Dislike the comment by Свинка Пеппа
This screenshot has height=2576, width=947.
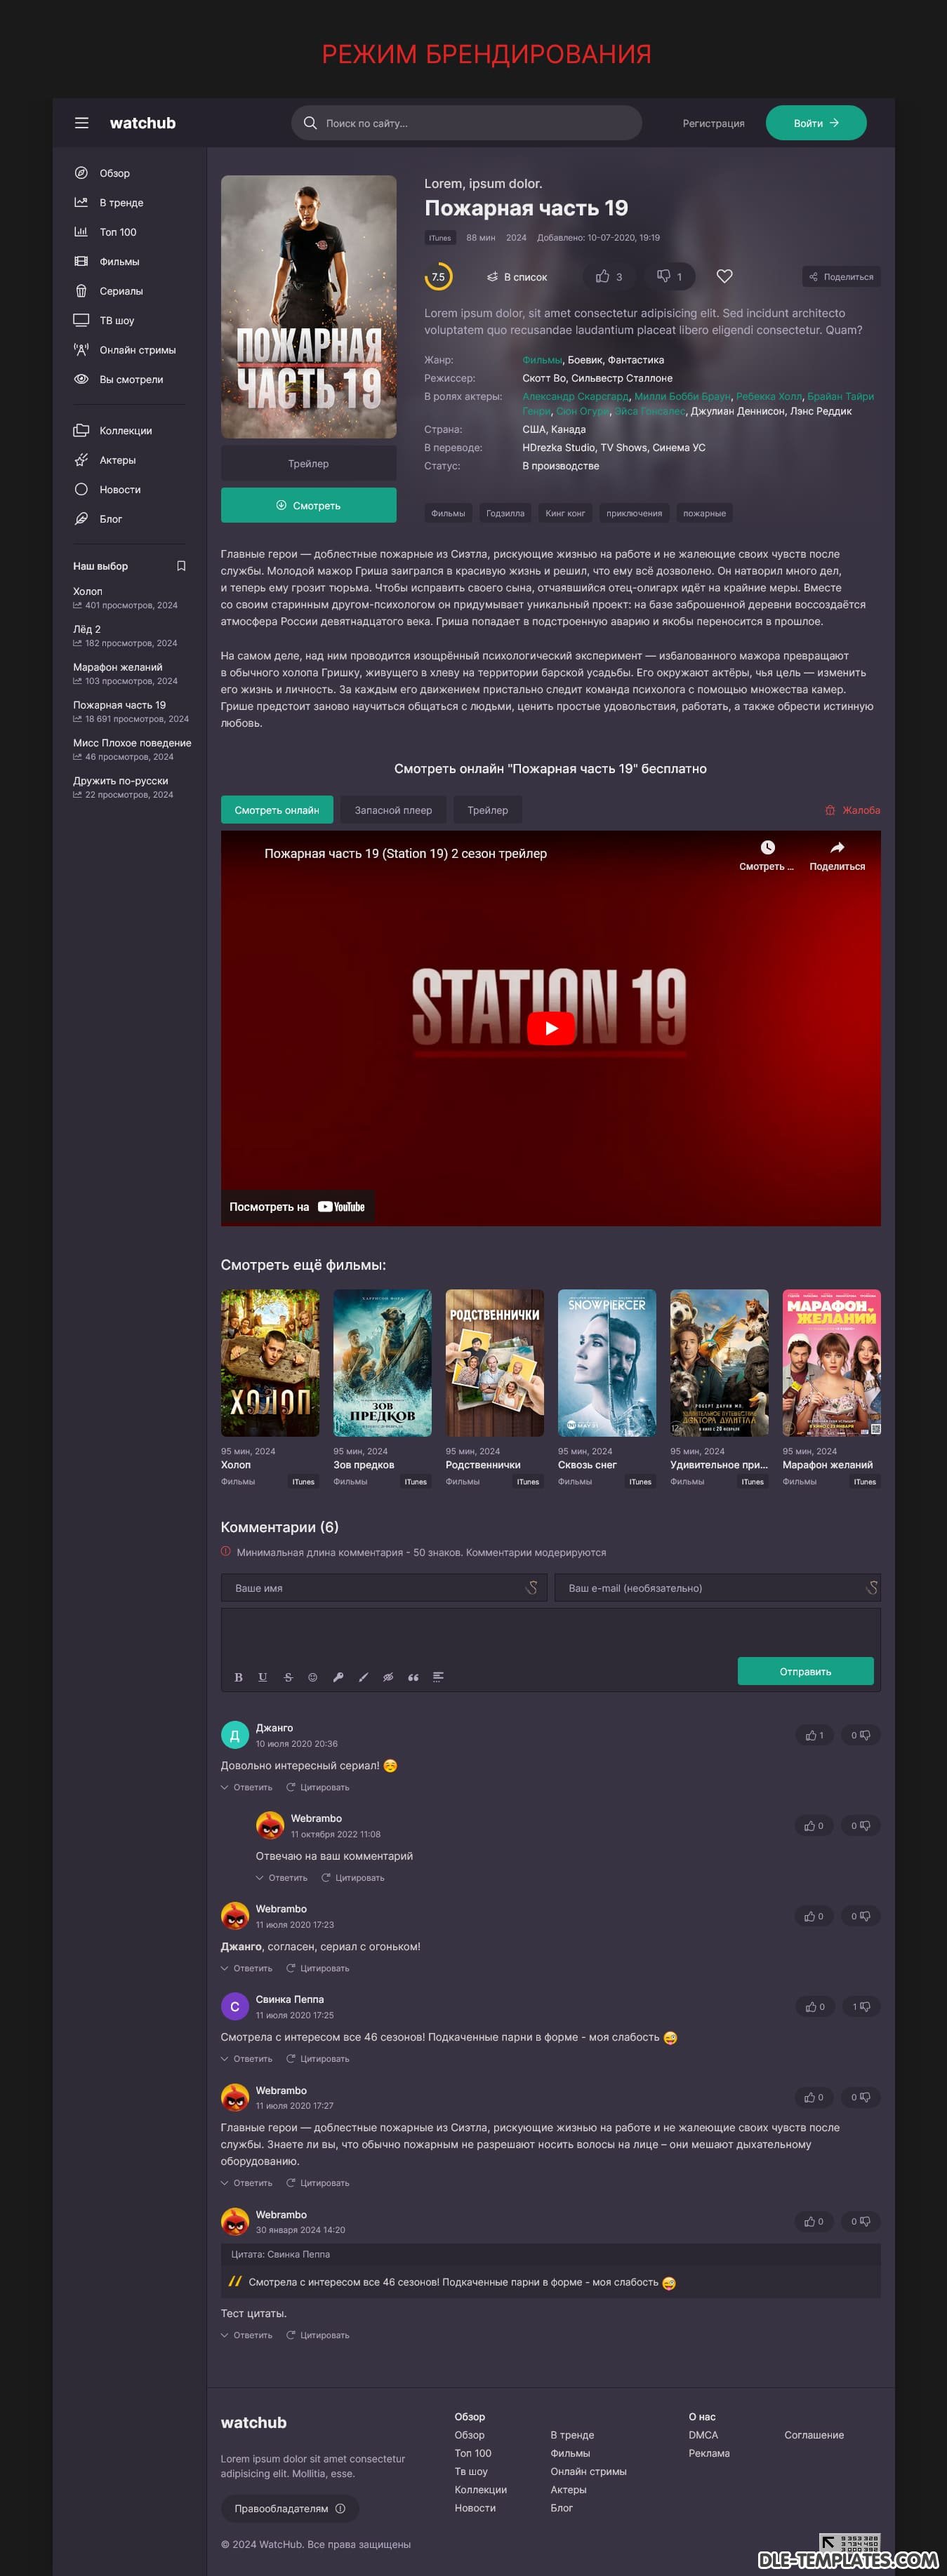coord(861,2006)
